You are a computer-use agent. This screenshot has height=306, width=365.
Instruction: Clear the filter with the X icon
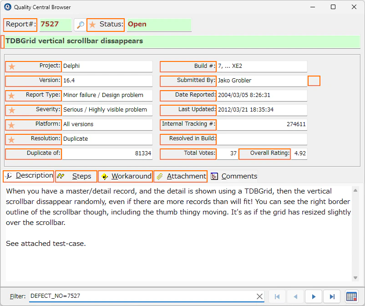point(259,296)
